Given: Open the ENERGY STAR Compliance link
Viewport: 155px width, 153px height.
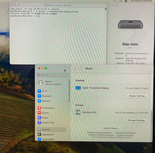Looking at the screenshot, I should 101,135.
